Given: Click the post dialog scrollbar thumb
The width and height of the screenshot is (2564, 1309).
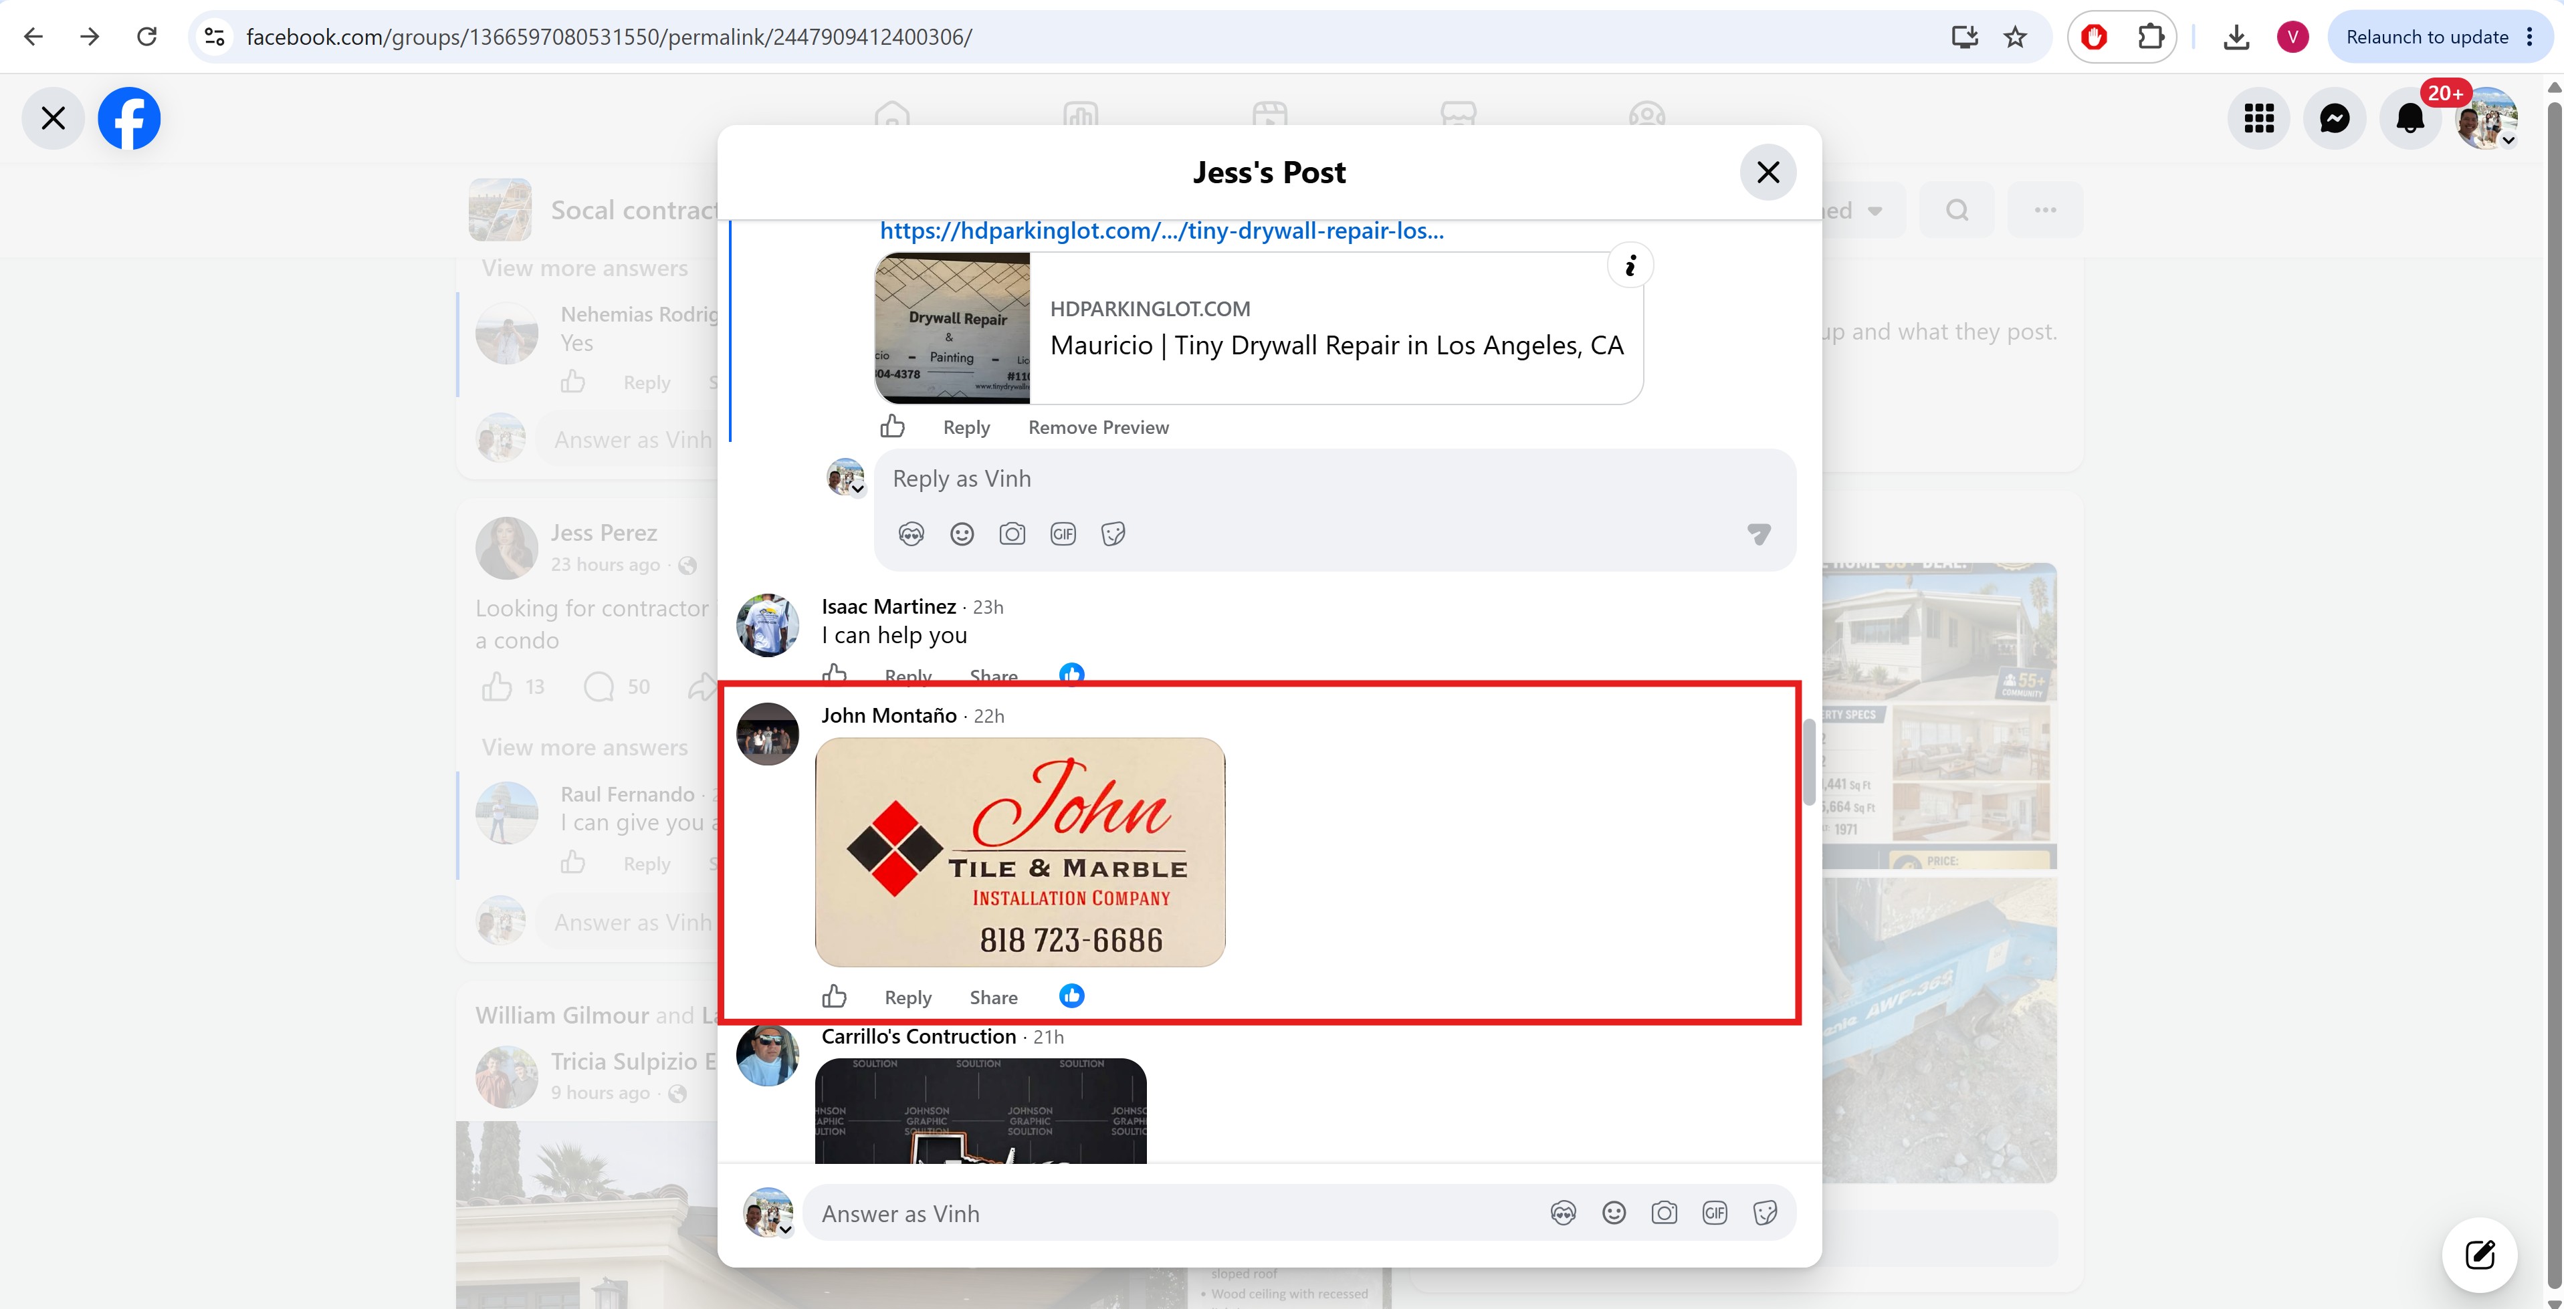Looking at the screenshot, I should (1808, 762).
